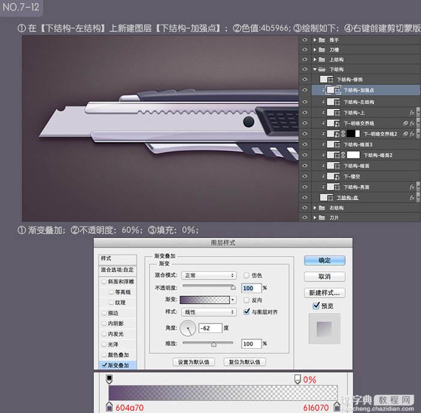Click shape thumbnail of 下结构-修饰 layer
This screenshot has width=421, height=413.
[327, 79]
